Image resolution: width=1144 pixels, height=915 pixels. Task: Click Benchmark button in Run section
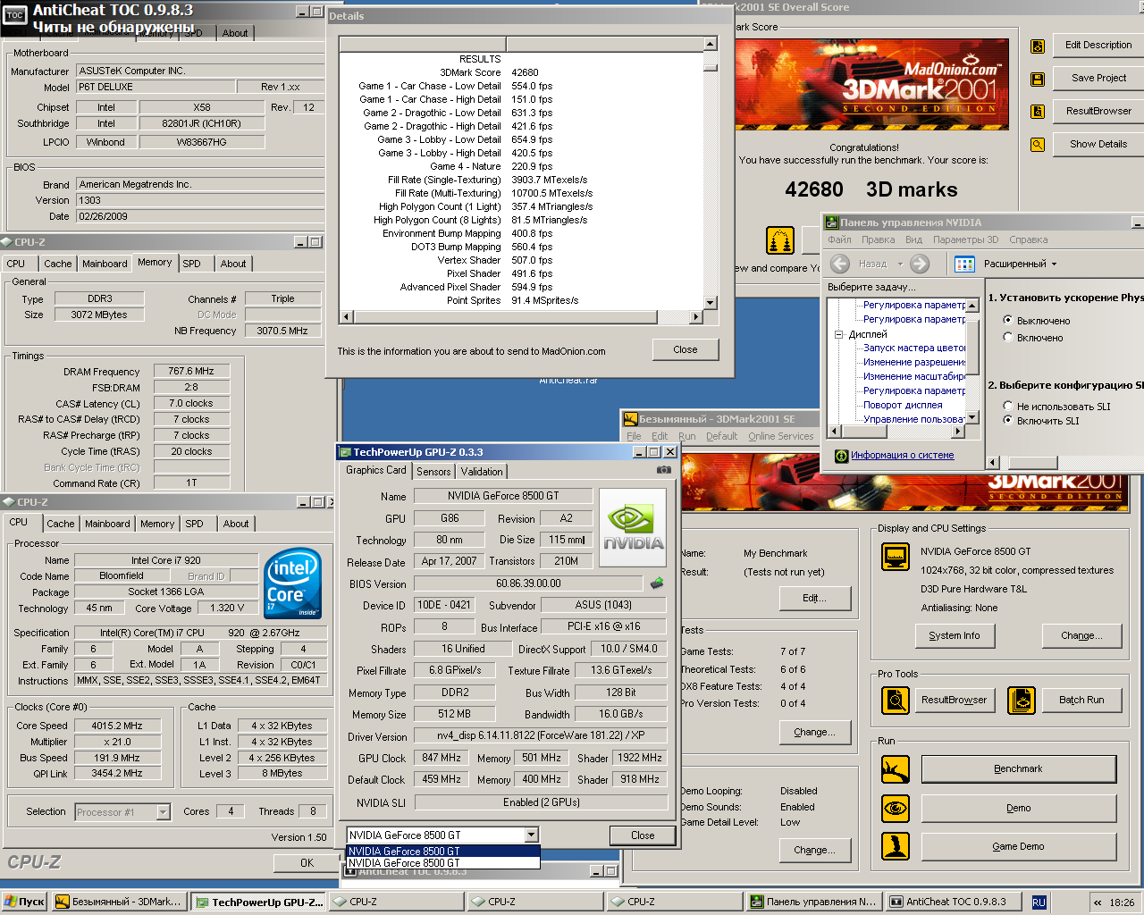(x=1019, y=769)
